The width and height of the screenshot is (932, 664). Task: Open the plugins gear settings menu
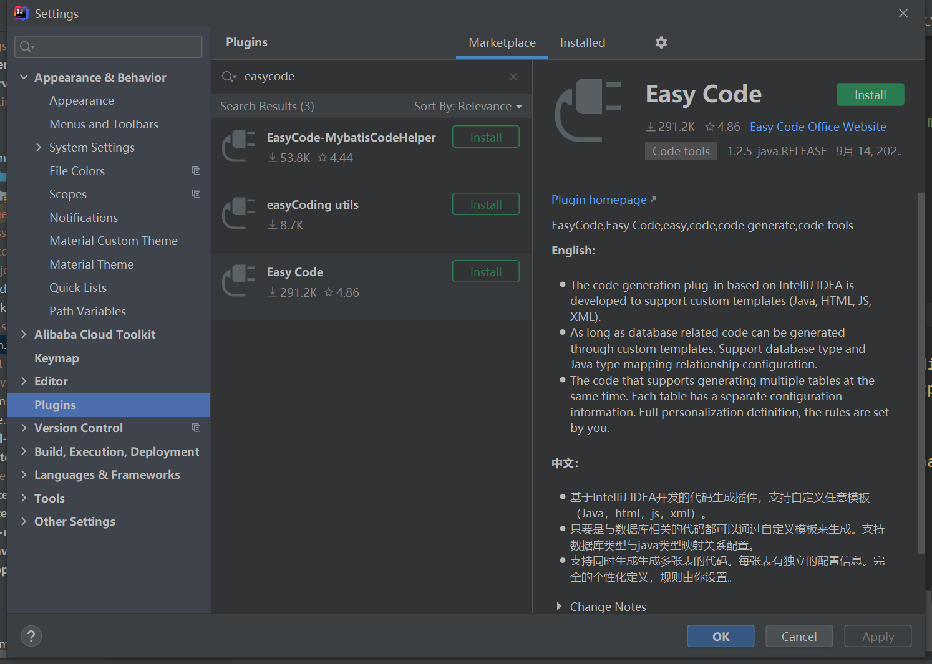pos(661,42)
